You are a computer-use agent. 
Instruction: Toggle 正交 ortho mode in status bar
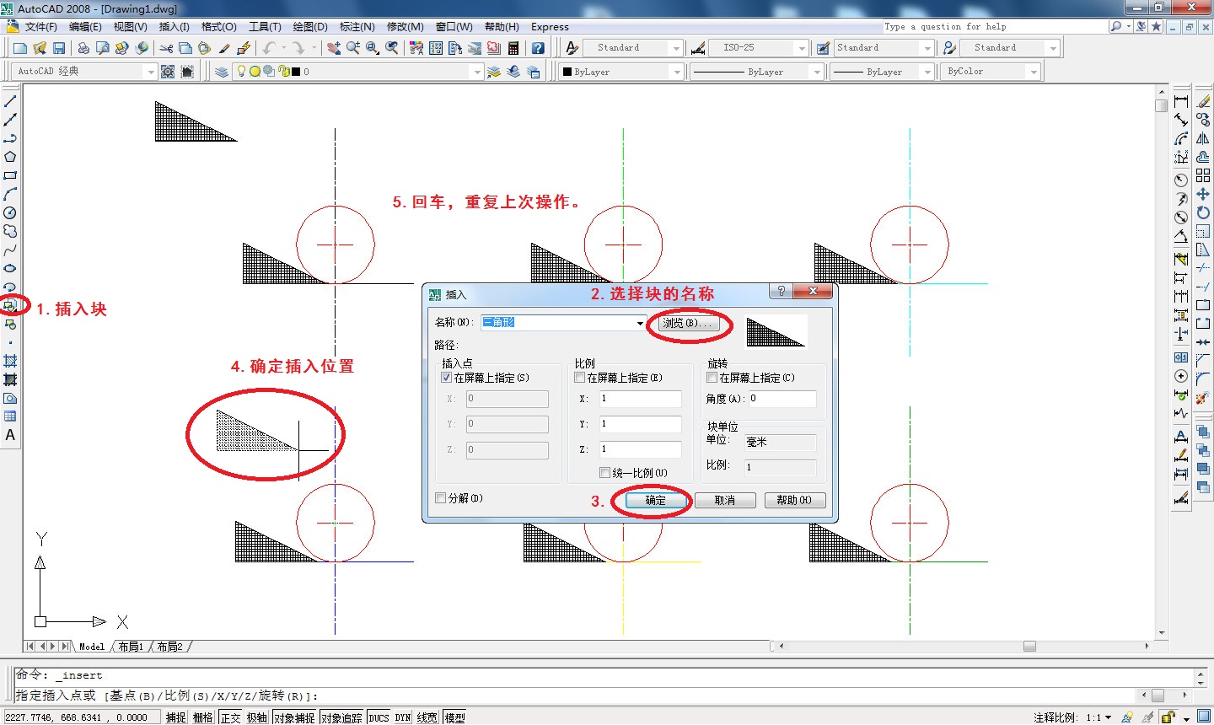point(230,717)
